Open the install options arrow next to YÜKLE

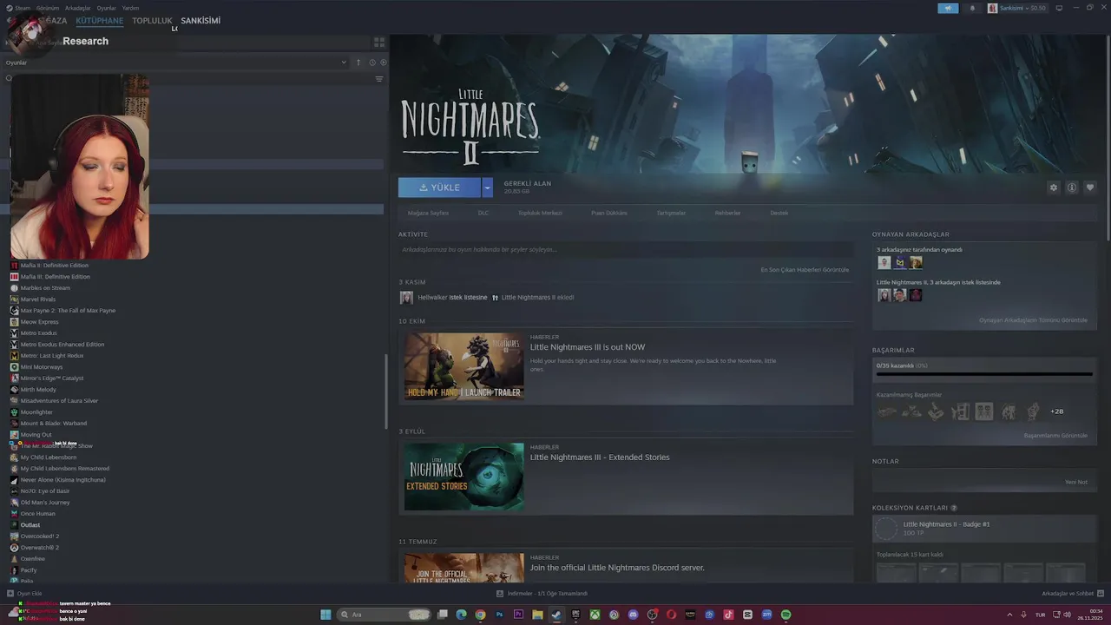coord(488,187)
